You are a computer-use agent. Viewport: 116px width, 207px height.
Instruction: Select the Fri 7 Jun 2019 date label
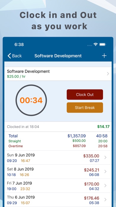click(x=20, y=183)
